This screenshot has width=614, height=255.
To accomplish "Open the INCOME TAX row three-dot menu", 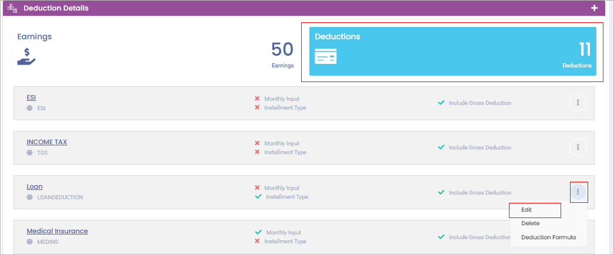I will [x=578, y=147].
